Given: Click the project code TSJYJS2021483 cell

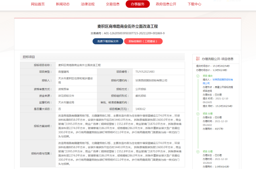Looking at the screenshot, I should click(x=145, y=72).
